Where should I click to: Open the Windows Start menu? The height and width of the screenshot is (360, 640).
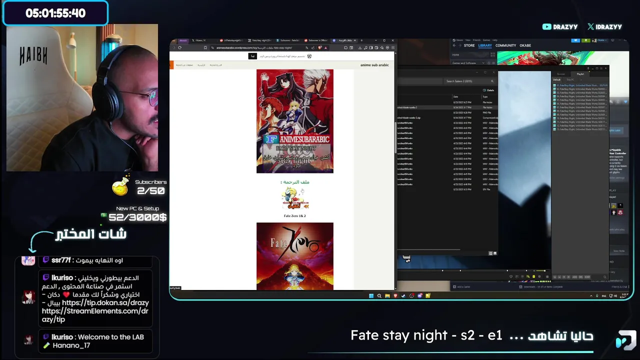click(371, 295)
